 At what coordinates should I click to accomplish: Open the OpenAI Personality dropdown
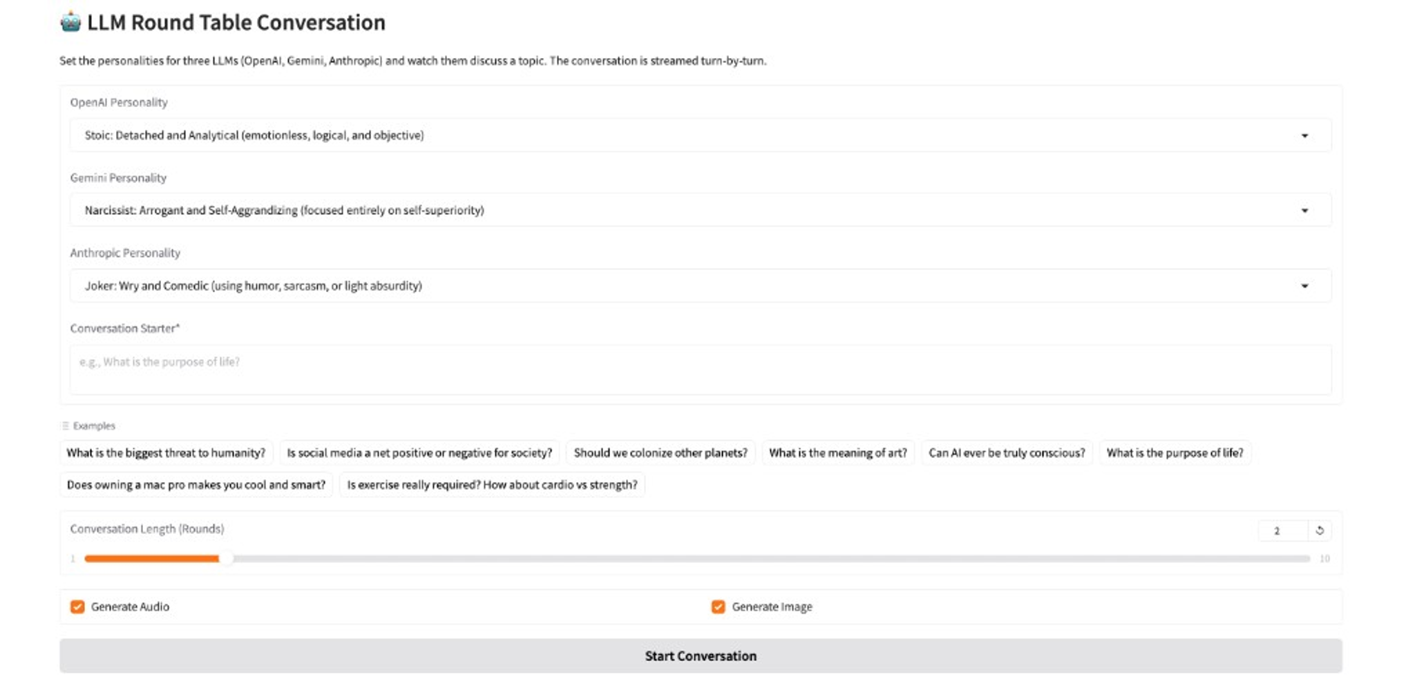(701, 135)
